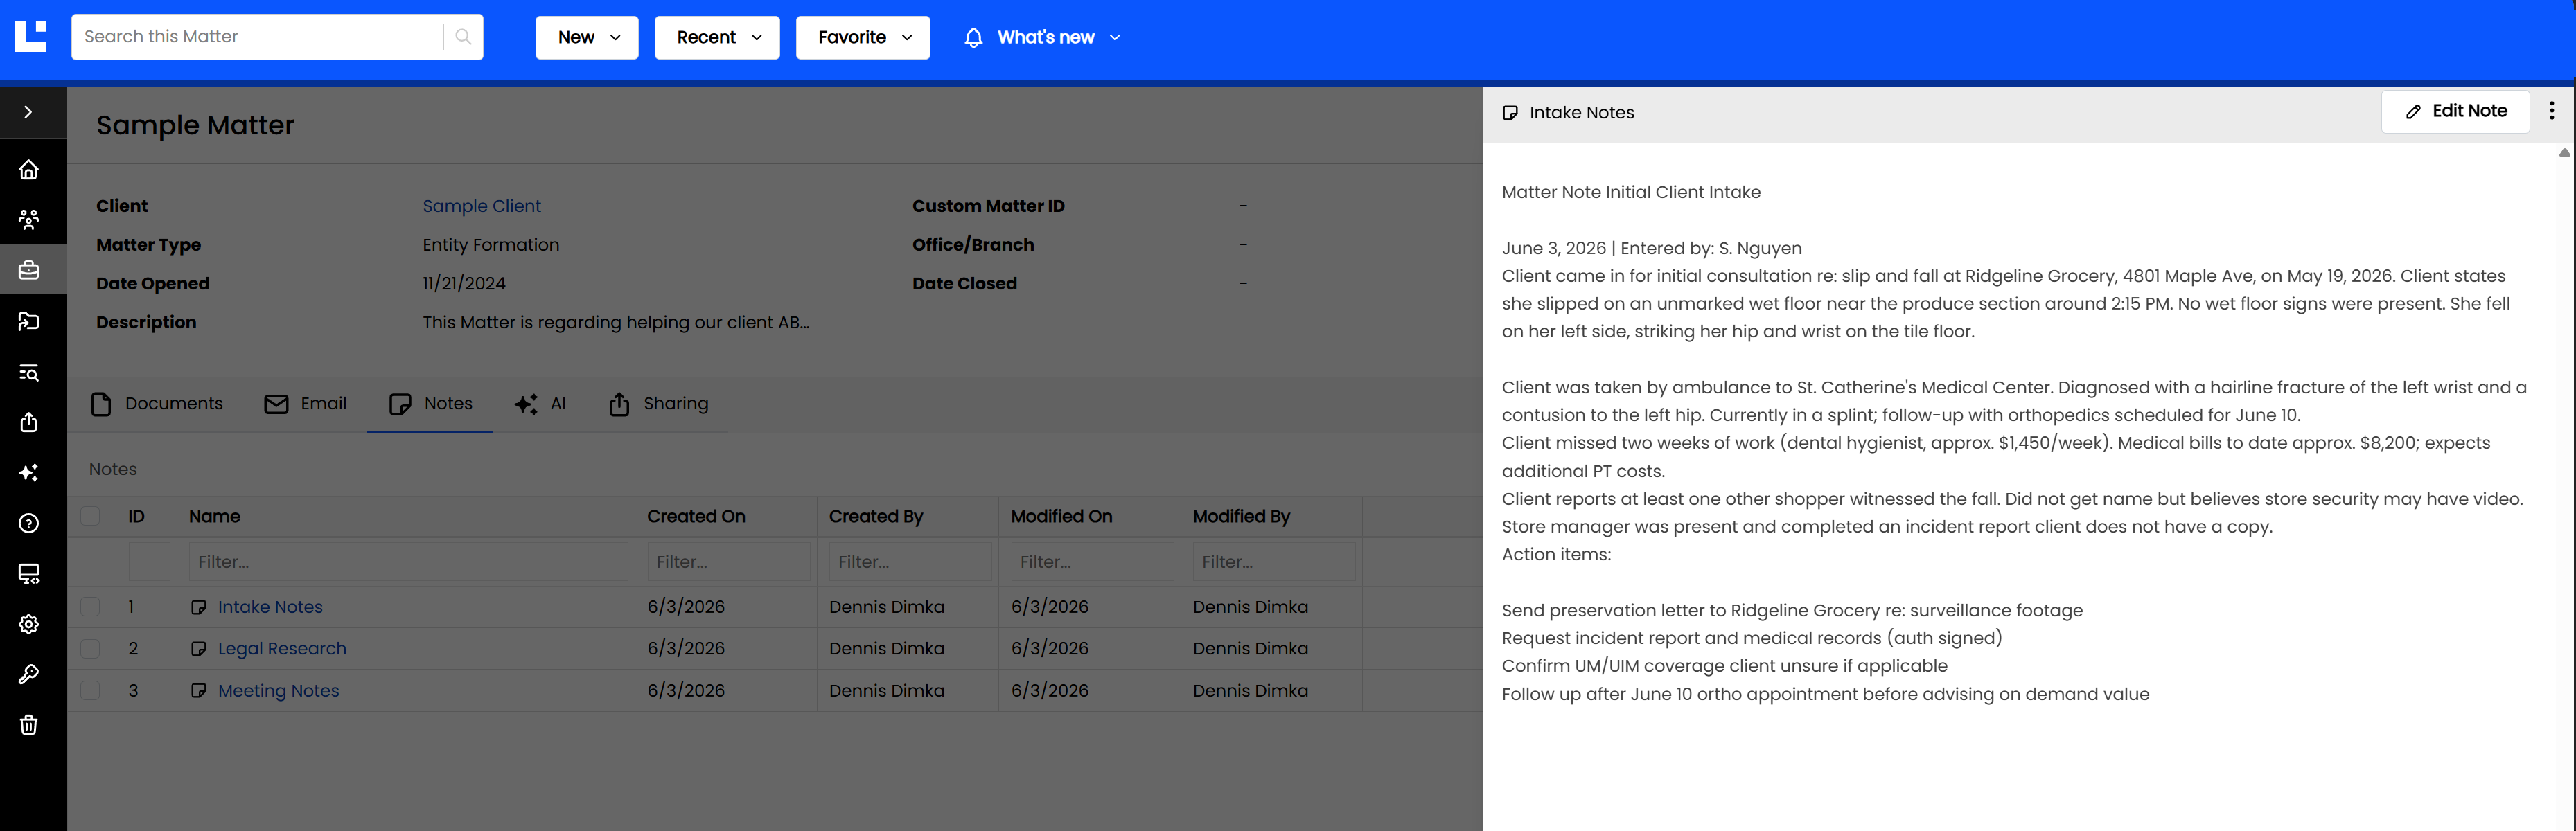Open the Clients people icon in the sidebar
2576x831 pixels.
coord(29,219)
